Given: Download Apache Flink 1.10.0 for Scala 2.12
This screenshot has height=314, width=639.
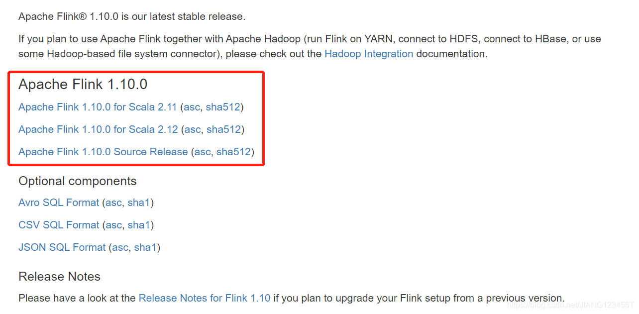Looking at the screenshot, I should pos(98,129).
